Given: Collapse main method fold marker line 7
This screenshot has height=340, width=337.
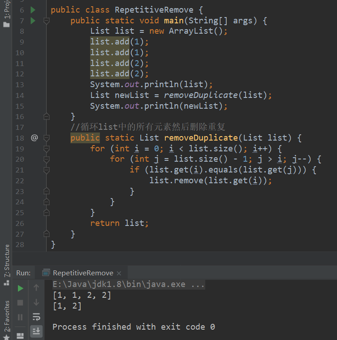Looking at the screenshot, I should (46, 21).
